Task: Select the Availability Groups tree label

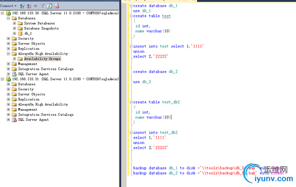Action: (42, 59)
